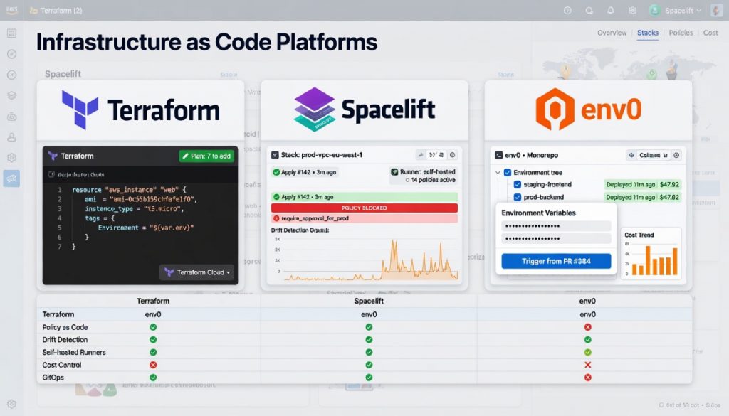
Task: Click the POLICY BLOCKED red bar
Action: tap(364, 208)
